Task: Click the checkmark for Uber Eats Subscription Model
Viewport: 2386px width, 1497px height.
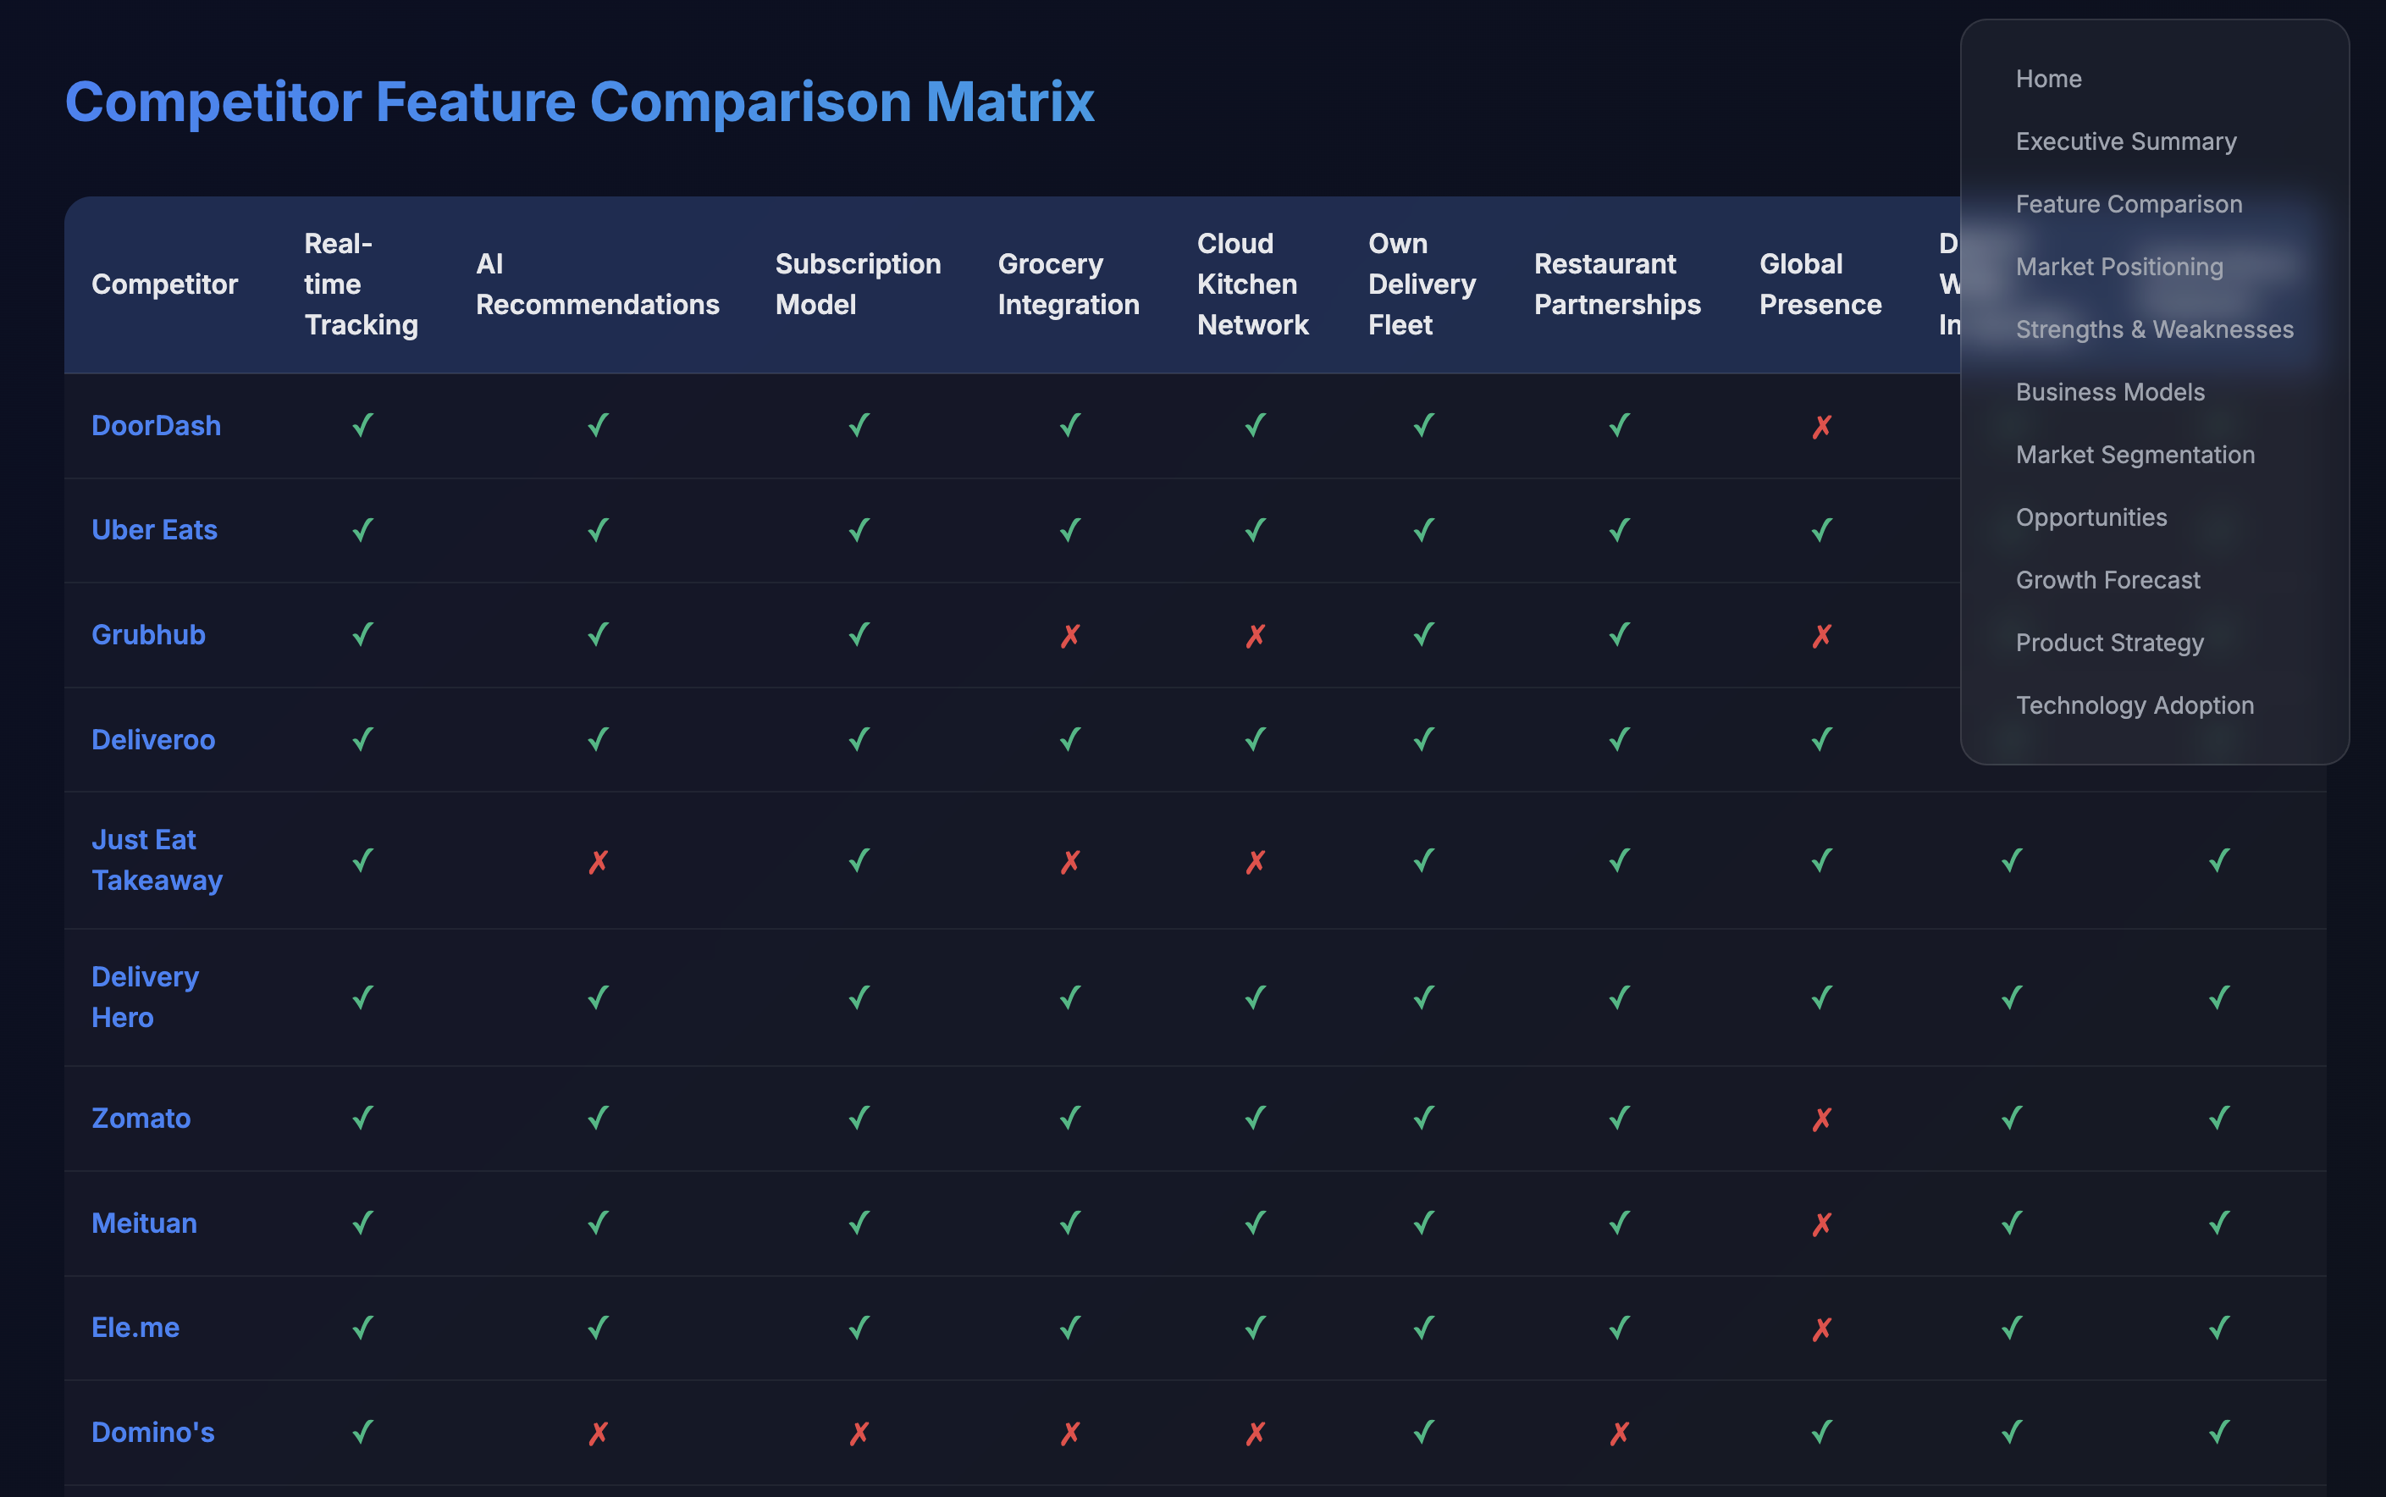Action: pyautogui.click(x=858, y=531)
